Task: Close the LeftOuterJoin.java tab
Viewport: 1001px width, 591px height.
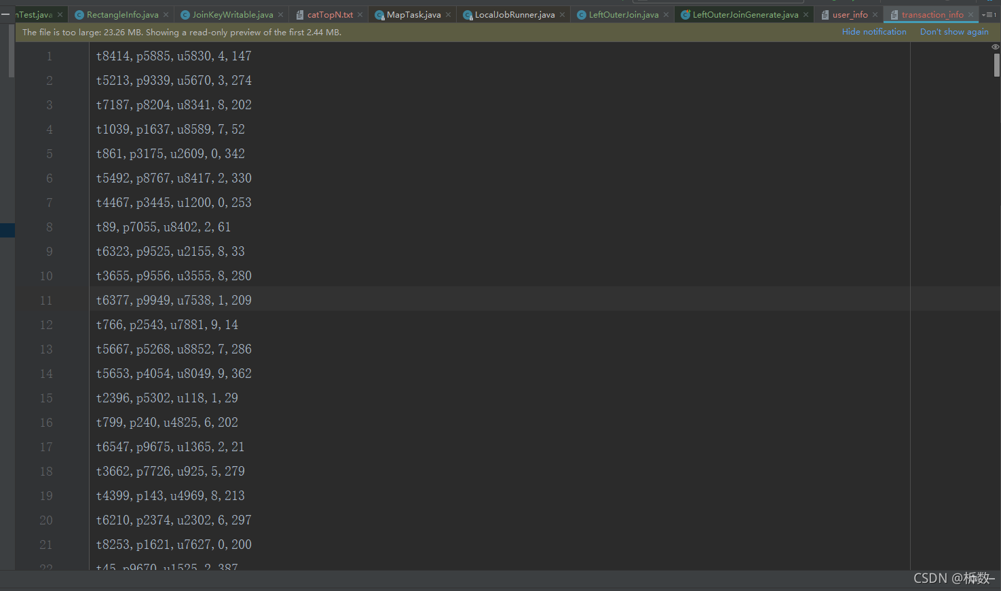Action: pyautogui.click(x=666, y=15)
